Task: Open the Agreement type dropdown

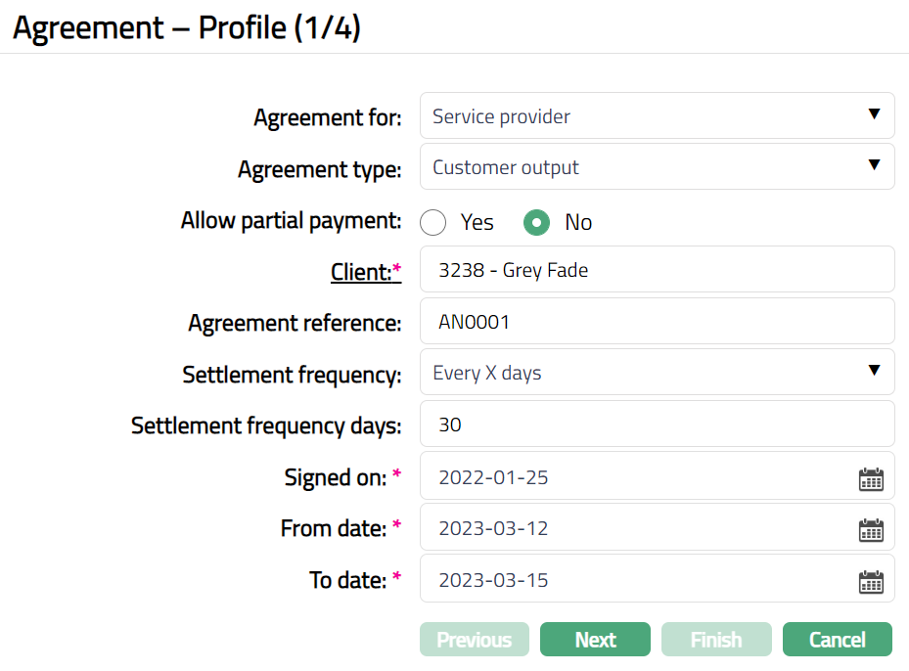Action: point(657,167)
